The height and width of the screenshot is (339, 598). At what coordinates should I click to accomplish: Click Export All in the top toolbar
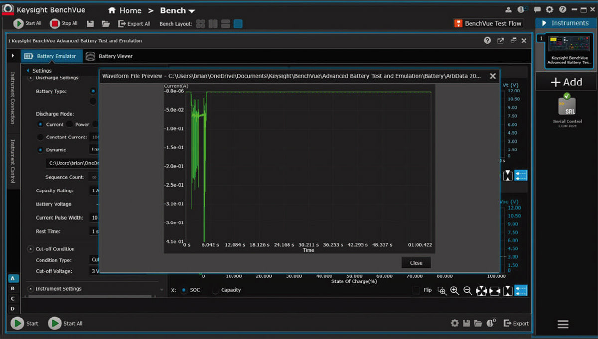[134, 23]
